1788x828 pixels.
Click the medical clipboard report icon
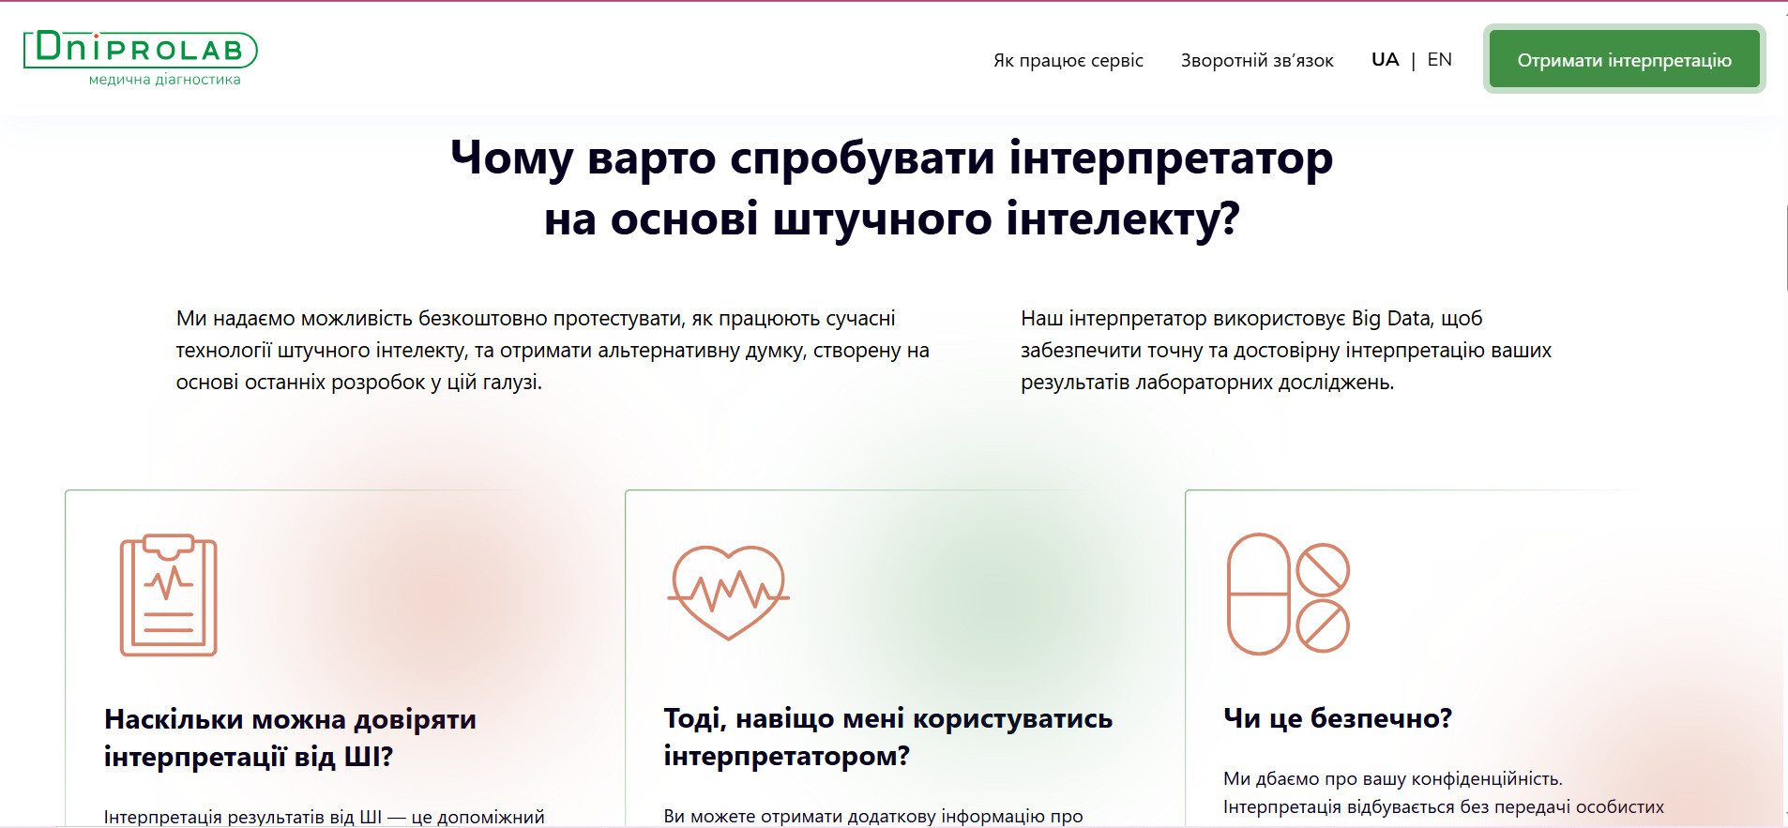(x=168, y=595)
